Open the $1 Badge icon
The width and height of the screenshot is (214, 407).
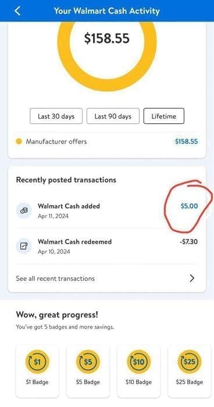[x=37, y=362]
